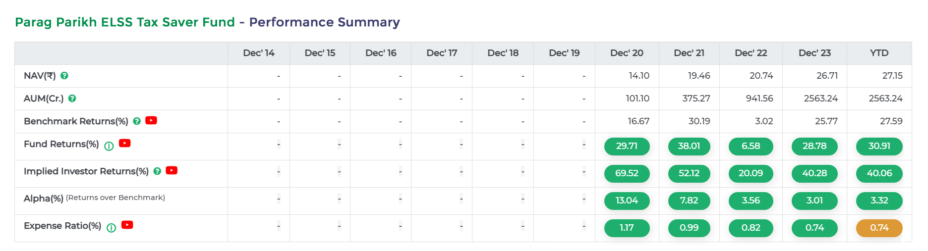This screenshot has height=251, width=928.
Task: Select the YTD column header
Action: [879, 53]
